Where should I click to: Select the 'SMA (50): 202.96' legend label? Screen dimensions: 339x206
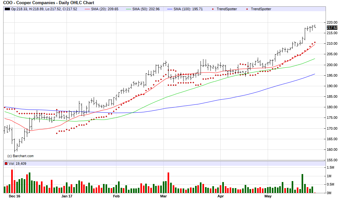[x=146, y=9]
